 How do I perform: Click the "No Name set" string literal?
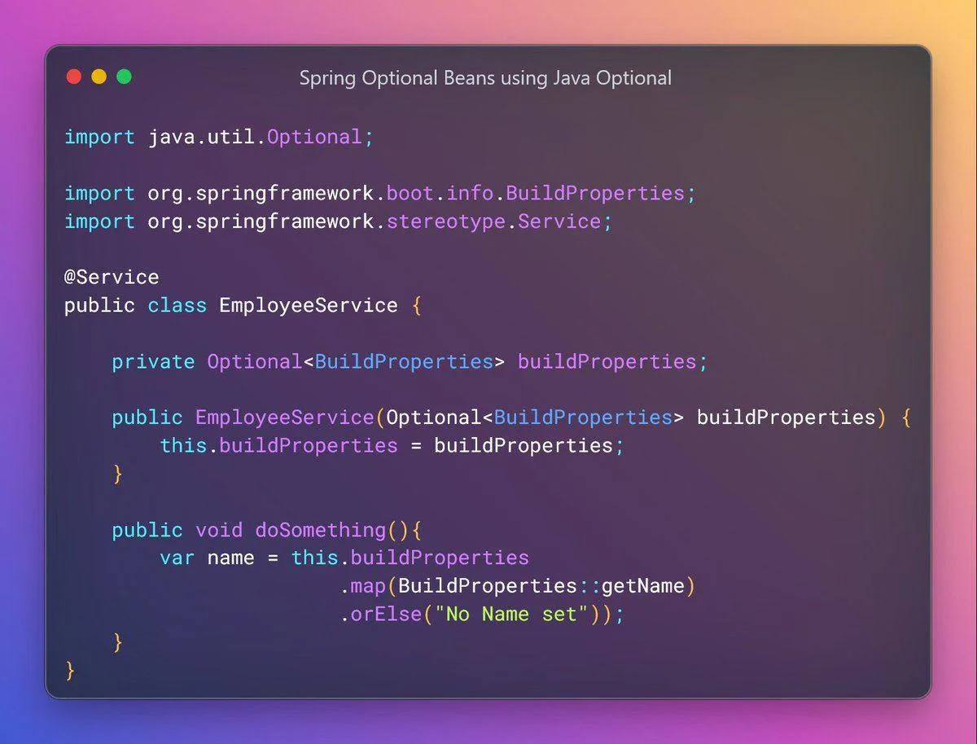click(x=512, y=615)
